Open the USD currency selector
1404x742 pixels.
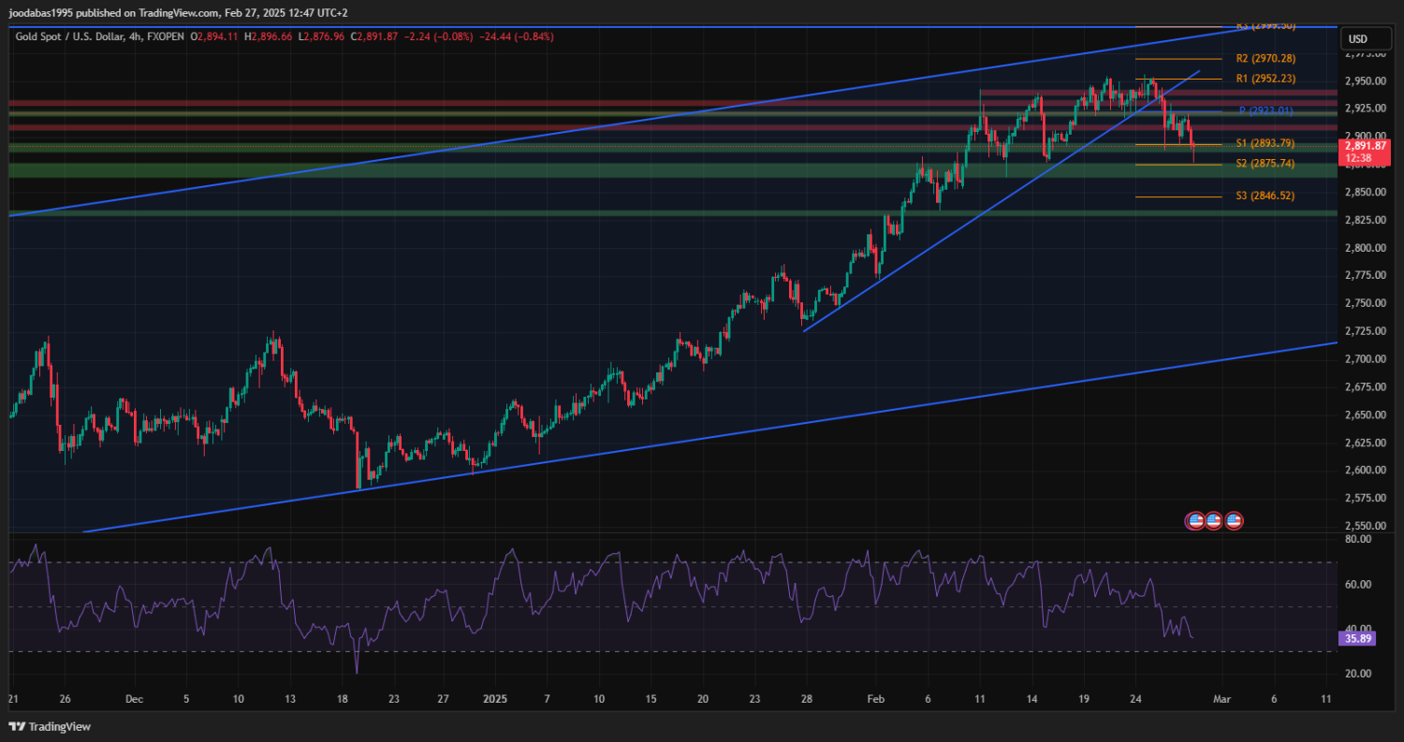1356,39
